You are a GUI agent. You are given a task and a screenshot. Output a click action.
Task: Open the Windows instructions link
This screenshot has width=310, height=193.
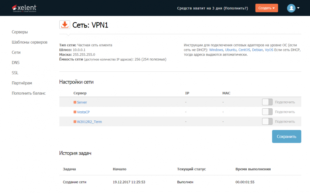(x=216, y=50)
